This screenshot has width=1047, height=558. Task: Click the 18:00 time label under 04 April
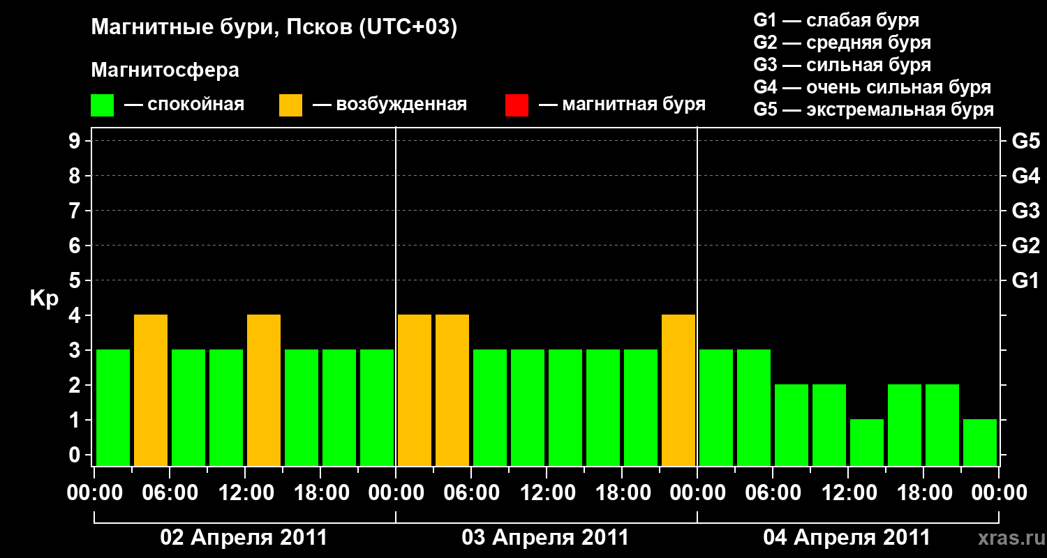click(923, 493)
